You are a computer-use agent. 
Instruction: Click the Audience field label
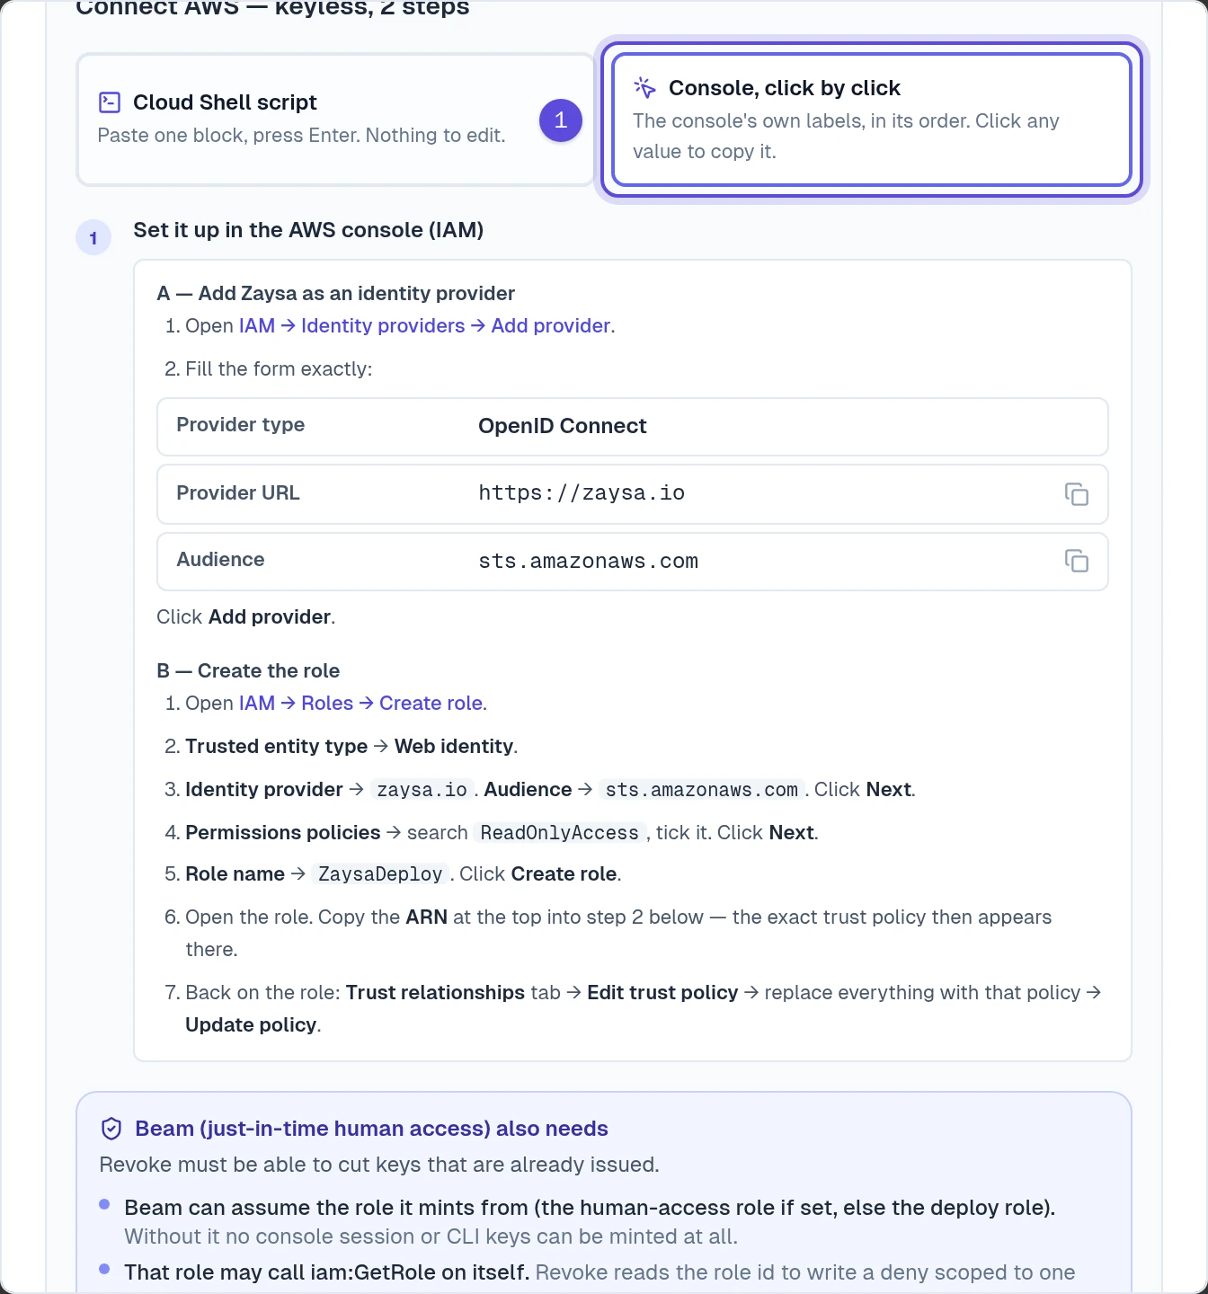pos(220,559)
